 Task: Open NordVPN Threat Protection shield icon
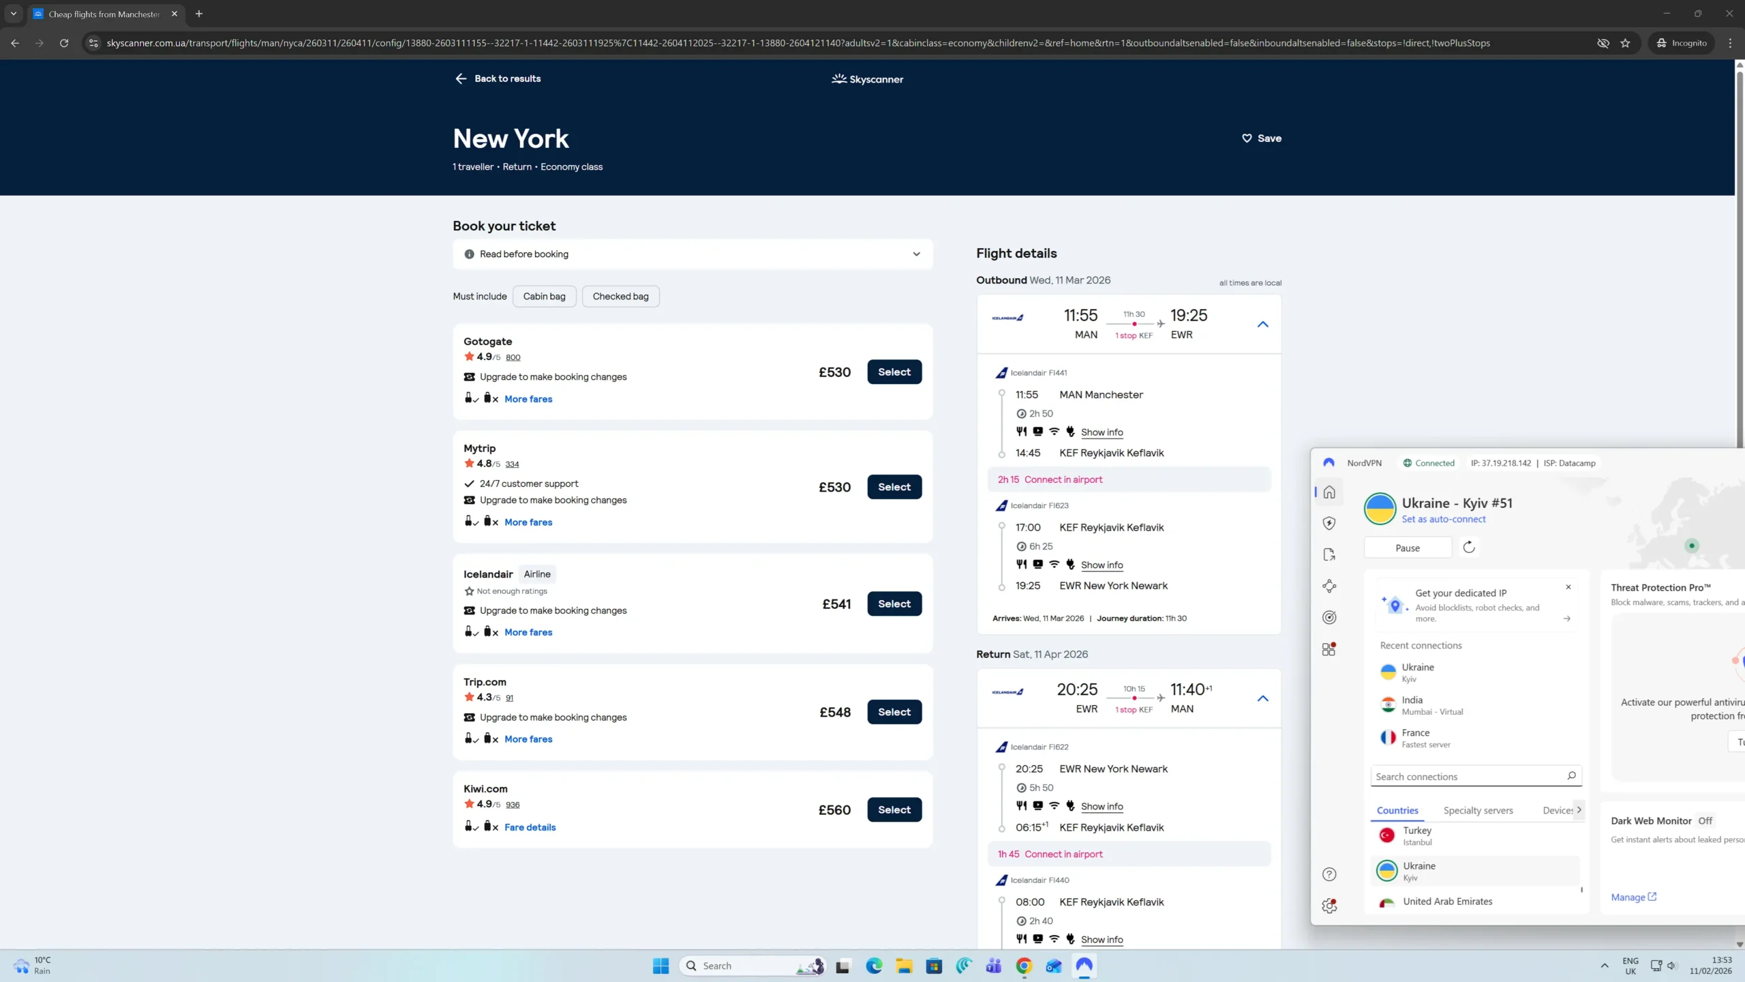coord(1329,523)
